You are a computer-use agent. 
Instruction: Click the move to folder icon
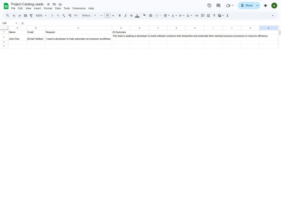click(54, 4)
